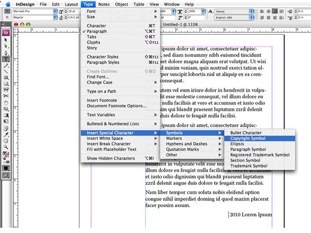Open the Table menu
Viewport: 311px width, 233px height.
pos(138,4)
